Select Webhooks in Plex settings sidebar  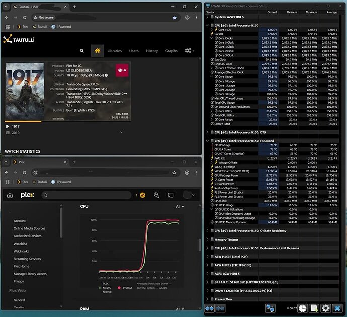[x=21, y=251]
